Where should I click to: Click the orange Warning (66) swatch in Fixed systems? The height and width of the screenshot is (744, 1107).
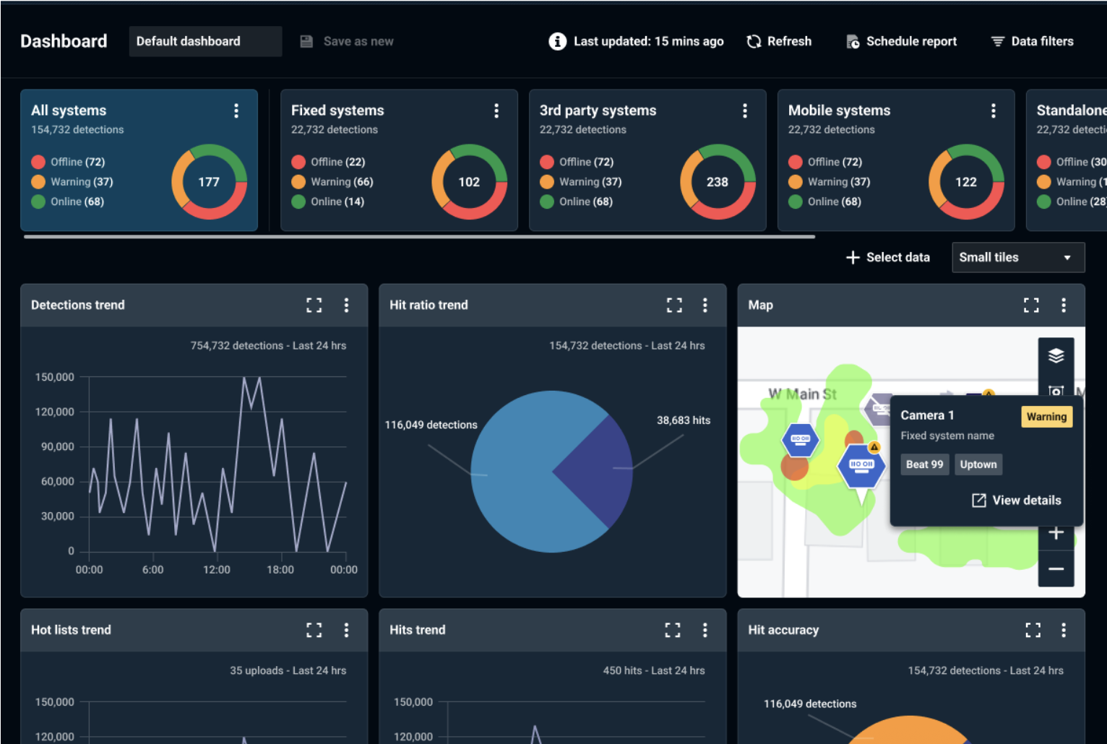point(298,182)
